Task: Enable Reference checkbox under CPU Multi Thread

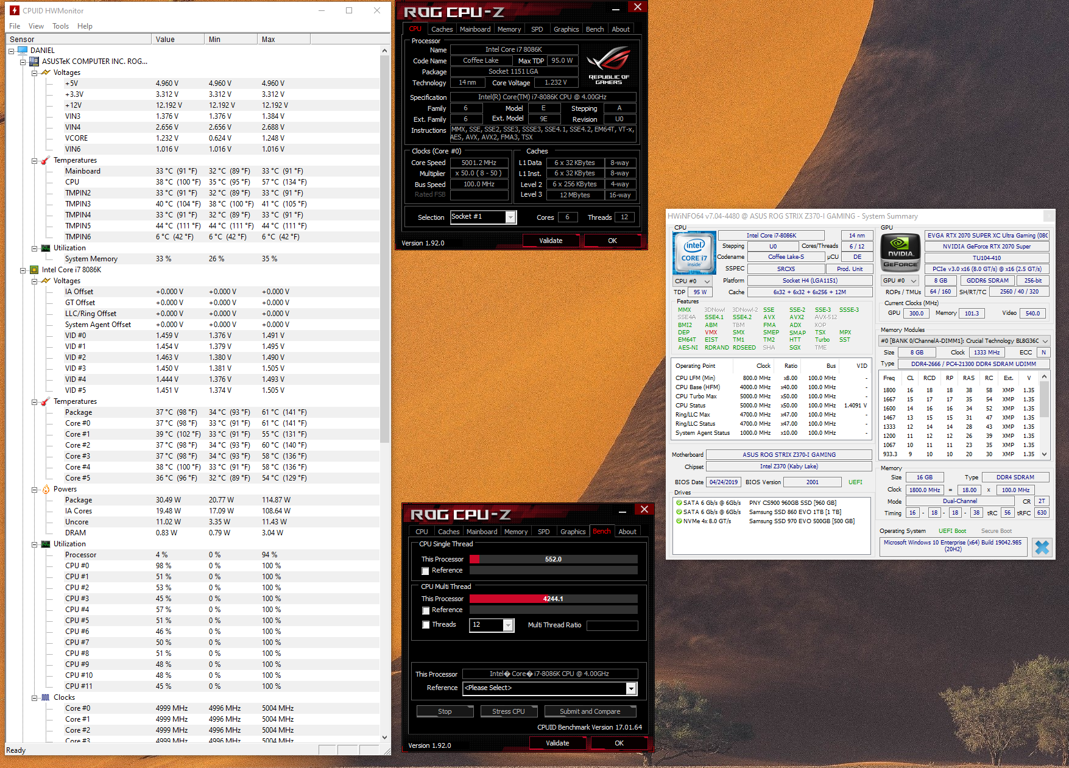Action: coord(425,610)
